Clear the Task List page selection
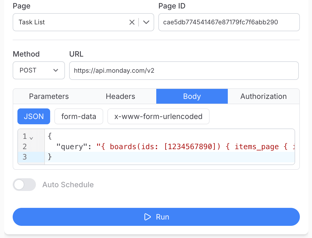Viewport: 312px width, 238px height. pos(132,22)
